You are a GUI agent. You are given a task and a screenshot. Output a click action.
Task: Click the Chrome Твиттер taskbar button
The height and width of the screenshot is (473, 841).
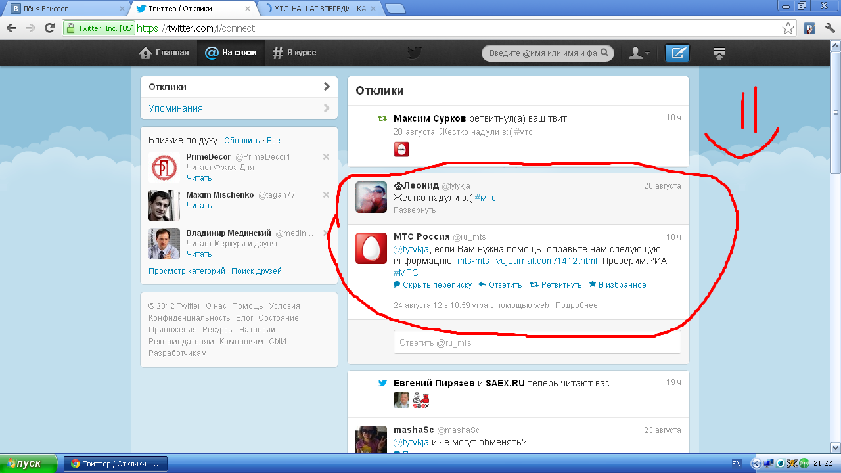point(116,463)
